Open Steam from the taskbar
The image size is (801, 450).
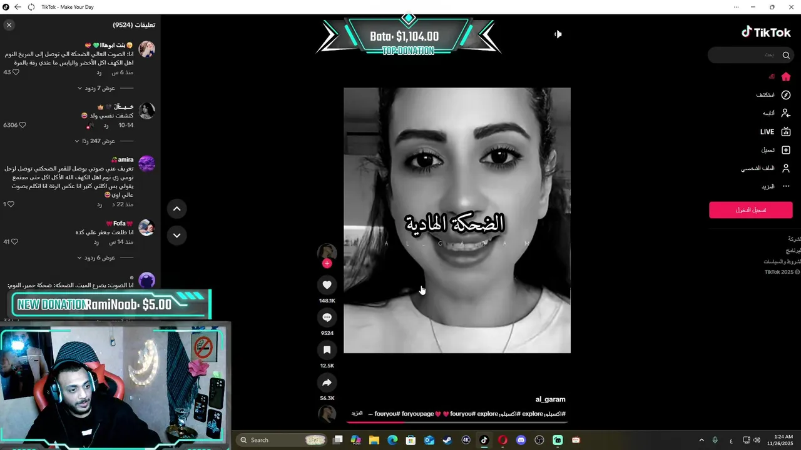click(447, 440)
